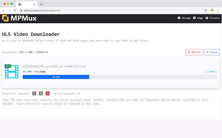222x138 pixels.
Task: Click the site lock icon in address bar
Action: click(21, 10)
